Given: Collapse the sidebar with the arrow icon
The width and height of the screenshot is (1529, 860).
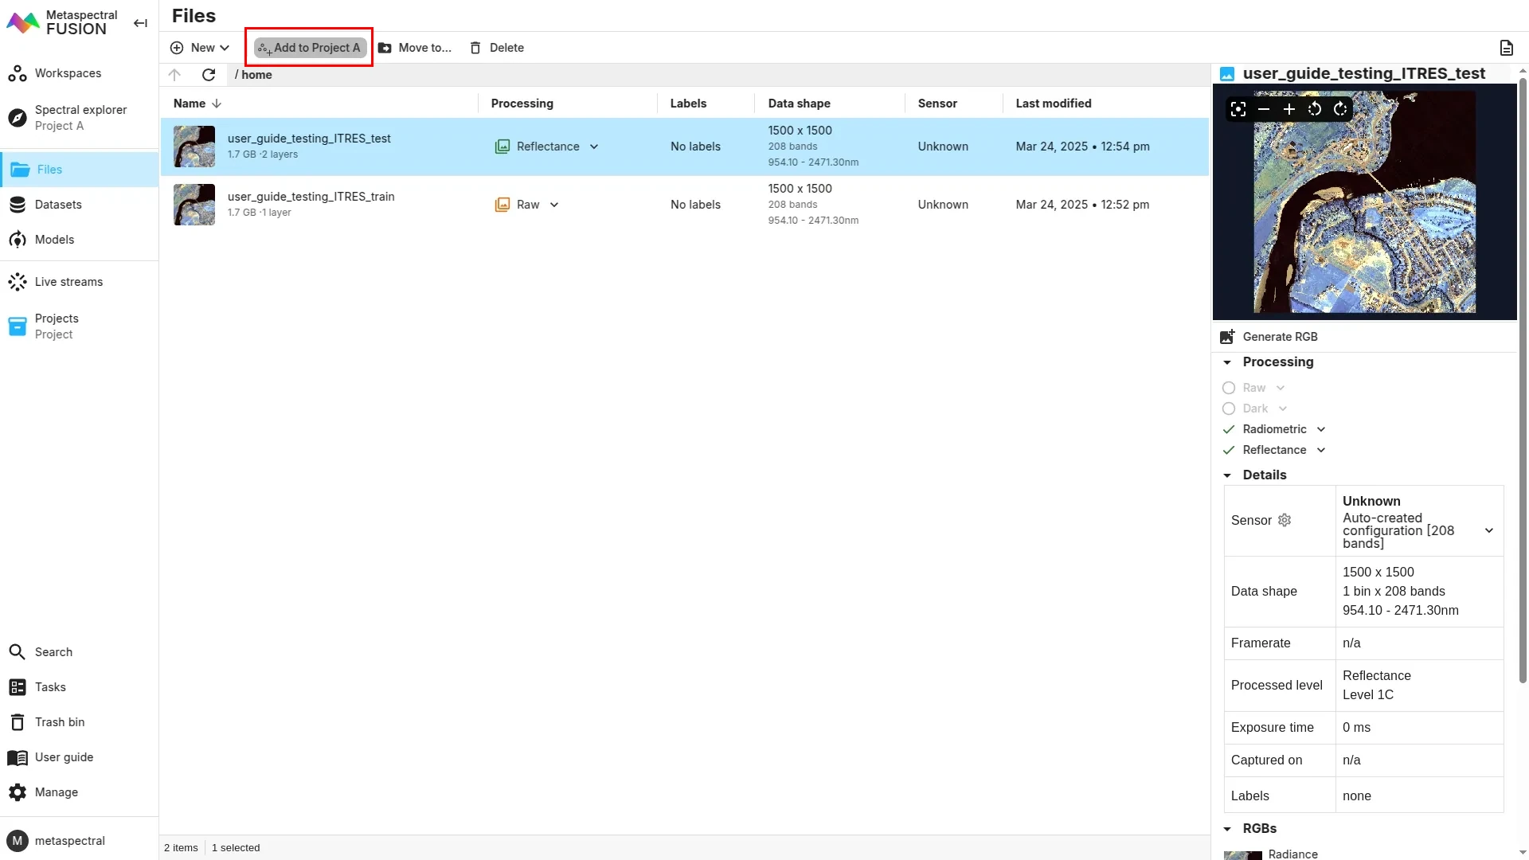Looking at the screenshot, I should 140,23.
